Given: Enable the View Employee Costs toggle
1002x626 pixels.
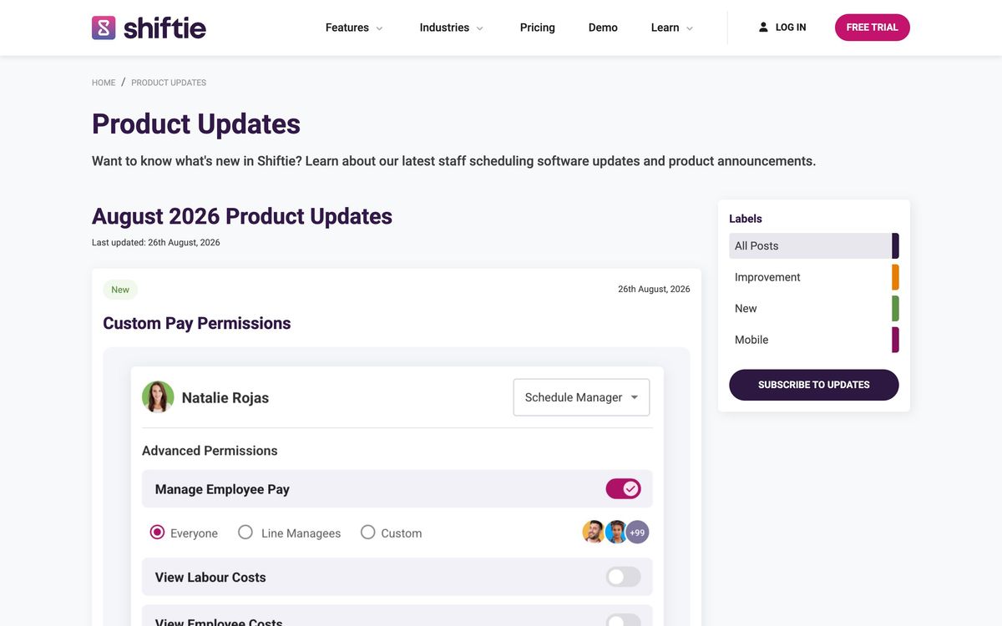Looking at the screenshot, I should pos(623,622).
